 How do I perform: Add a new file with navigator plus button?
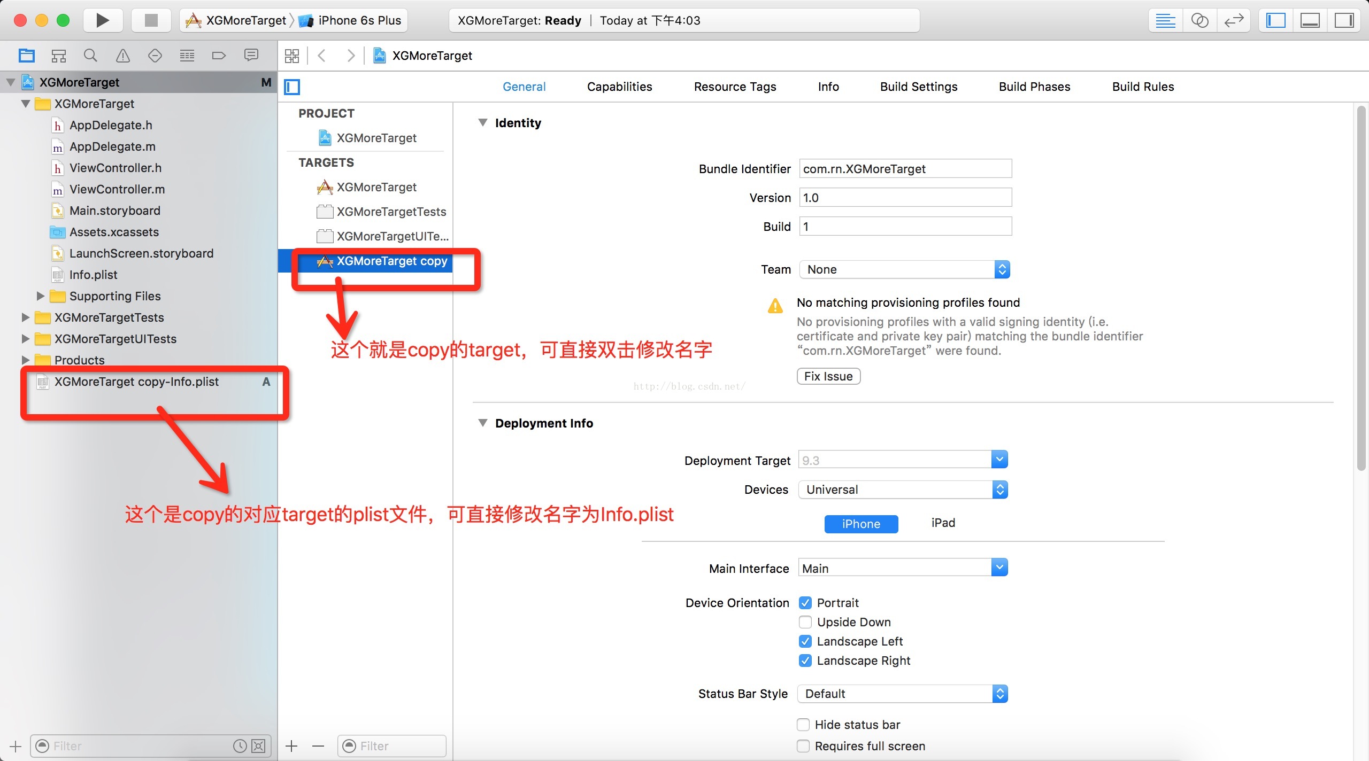click(16, 746)
